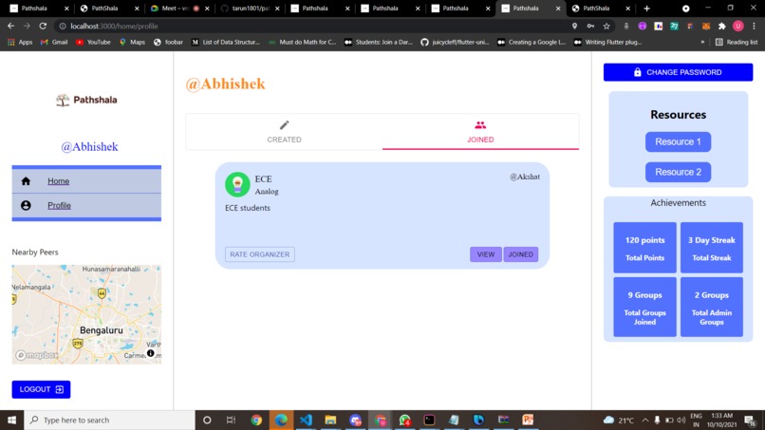Open the Maps bookmark
The image size is (765, 430).
click(x=132, y=42)
